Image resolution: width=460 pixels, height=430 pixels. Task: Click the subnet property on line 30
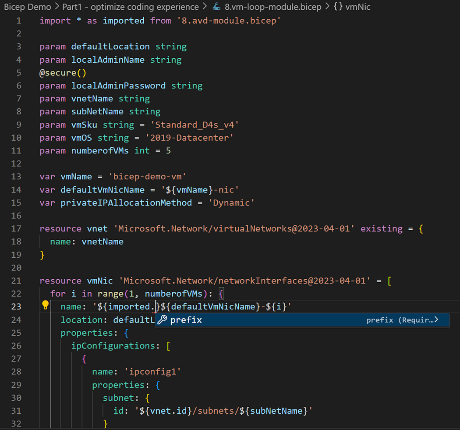118,398
